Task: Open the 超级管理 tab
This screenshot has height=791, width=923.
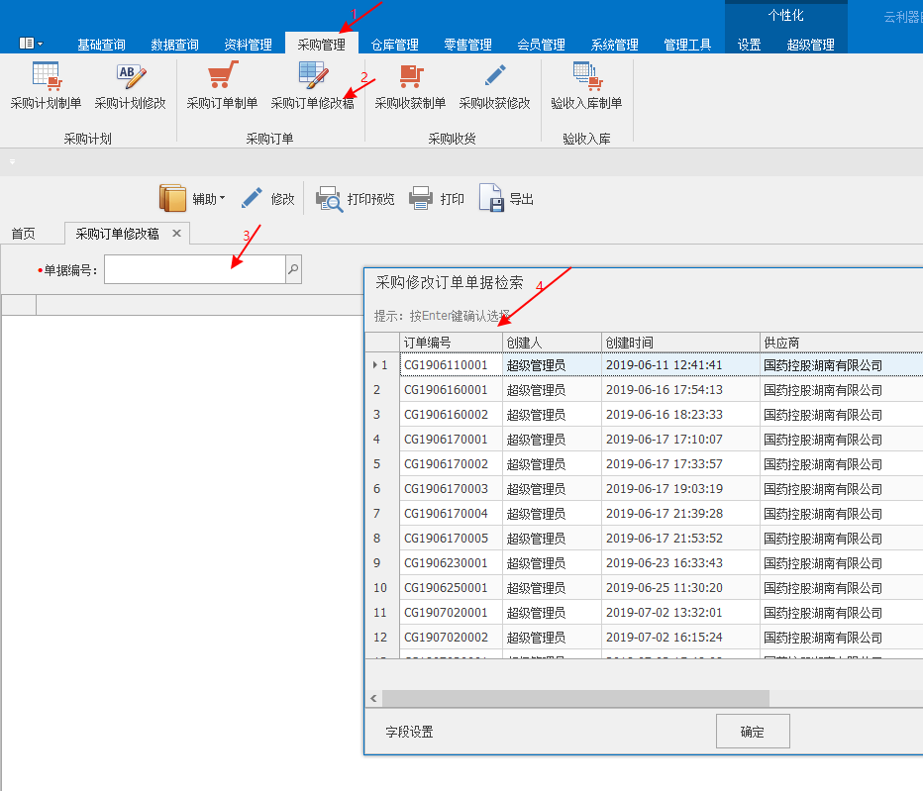Action: pos(810,45)
